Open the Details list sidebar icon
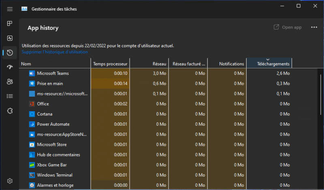The image size is (324, 190). 10,96
